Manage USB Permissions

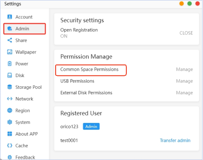pos(184,81)
